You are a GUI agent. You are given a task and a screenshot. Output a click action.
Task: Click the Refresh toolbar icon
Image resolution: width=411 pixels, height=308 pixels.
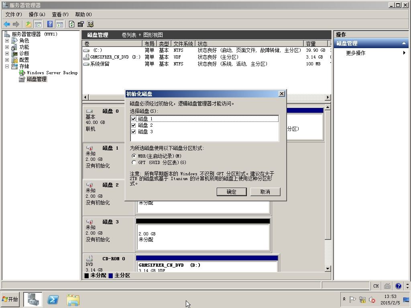71,24
